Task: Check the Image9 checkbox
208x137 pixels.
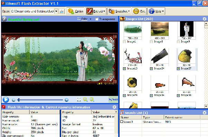Action: click(x=178, y=42)
